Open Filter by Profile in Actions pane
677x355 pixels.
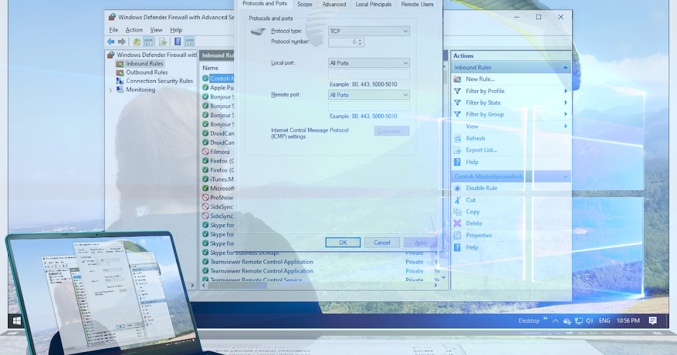(485, 91)
